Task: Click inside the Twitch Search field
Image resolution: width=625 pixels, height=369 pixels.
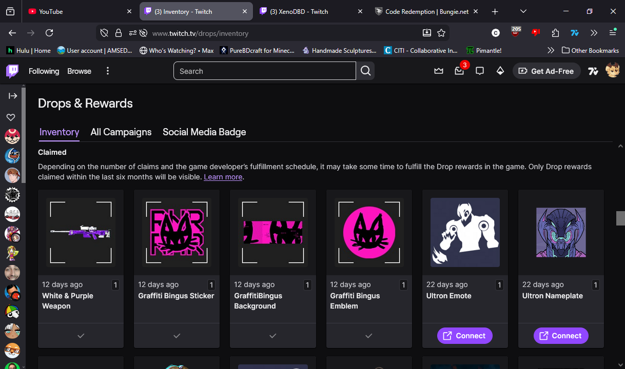Action: pyautogui.click(x=264, y=71)
